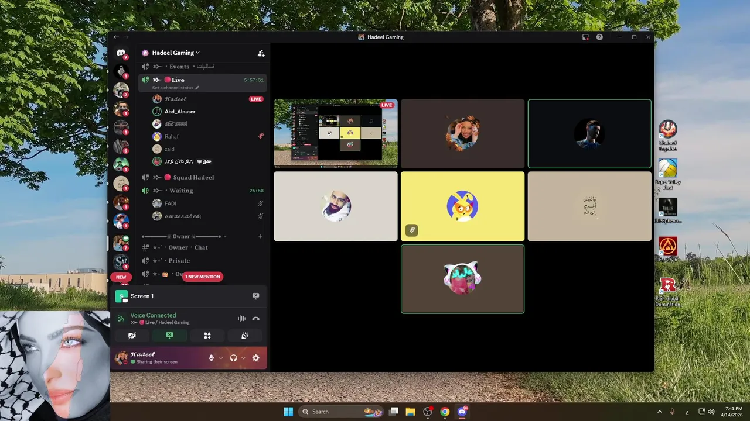Expand microphone input options arrow
This screenshot has width=750, height=421.
[x=221, y=358]
